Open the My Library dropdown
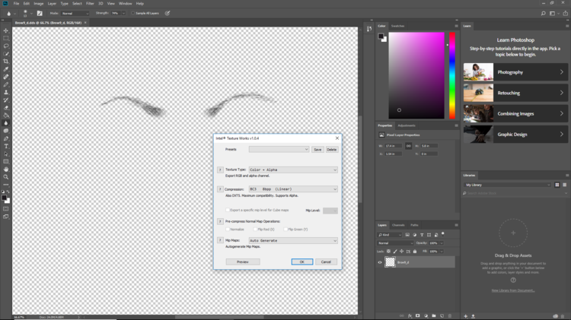Viewport: 571px width, 320px height. tap(507, 185)
